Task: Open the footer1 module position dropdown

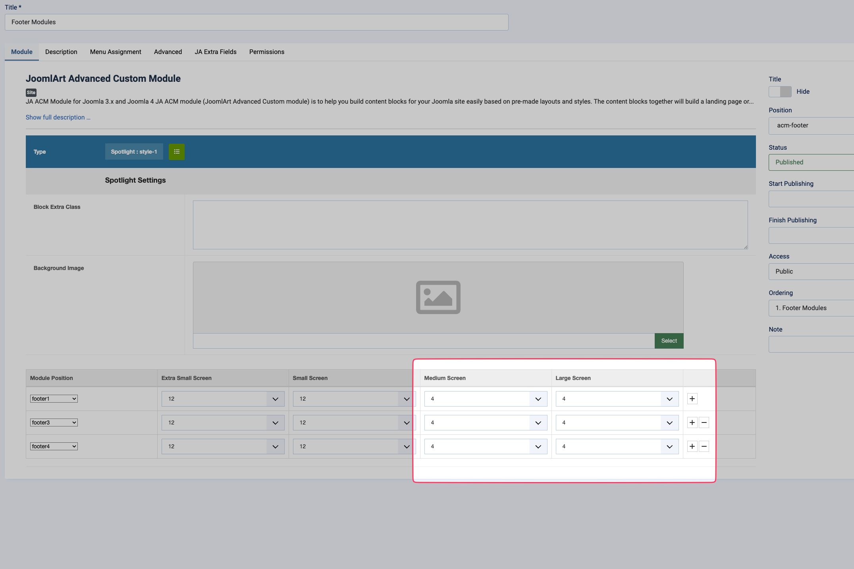Action: coord(54,399)
